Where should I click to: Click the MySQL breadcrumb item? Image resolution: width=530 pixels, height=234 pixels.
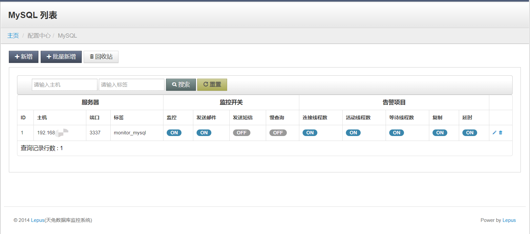pyautogui.click(x=67, y=36)
